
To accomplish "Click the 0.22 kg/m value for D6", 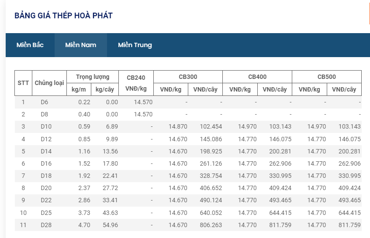I will point(84,102).
